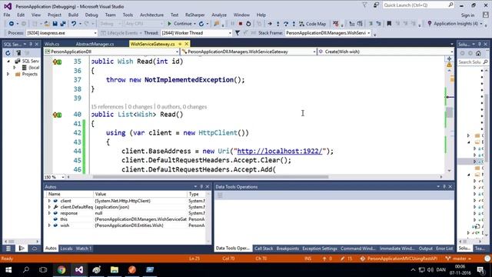This screenshot has height=277, width=492.
Task: Expand the wish variable in Autos
Action: (x=49, y=225)
